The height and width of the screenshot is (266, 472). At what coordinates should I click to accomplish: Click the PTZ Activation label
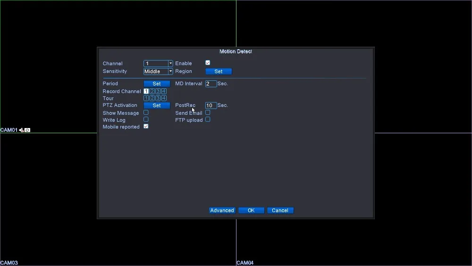[120, 105]
